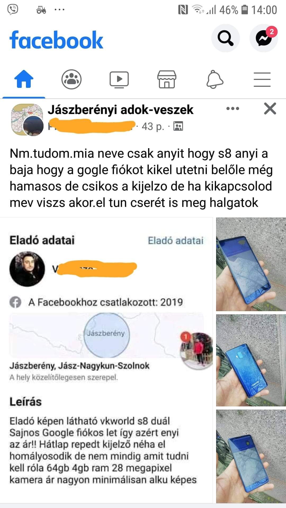Open the Marketplace storefront tab

pyautogui.click(x=167, y=79)
